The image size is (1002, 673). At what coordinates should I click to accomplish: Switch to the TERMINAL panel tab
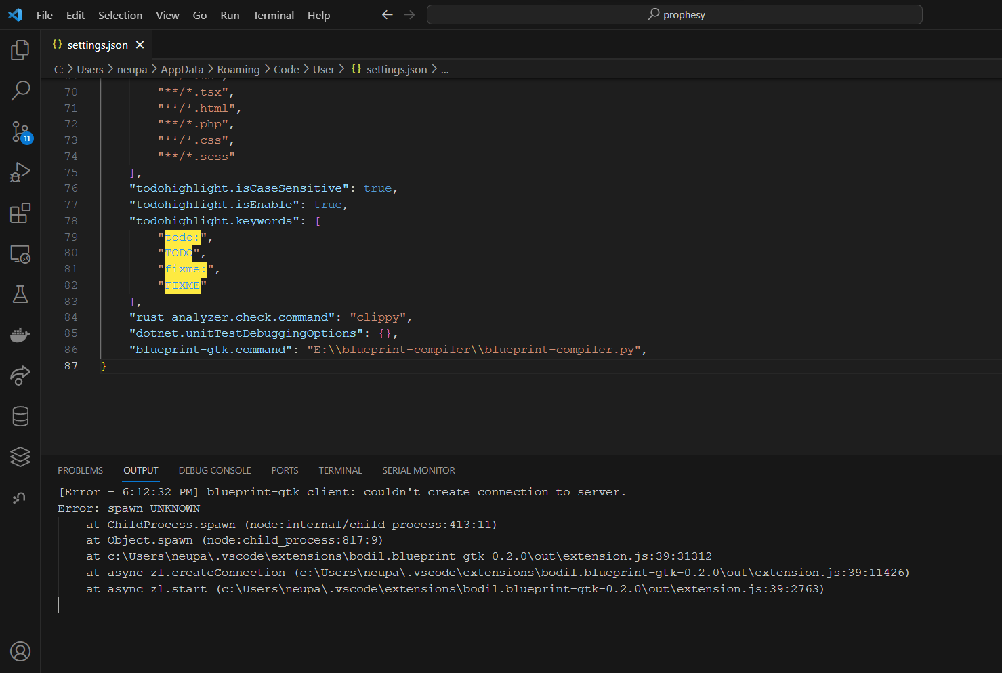pyautogui.click(x=340, y=470)
